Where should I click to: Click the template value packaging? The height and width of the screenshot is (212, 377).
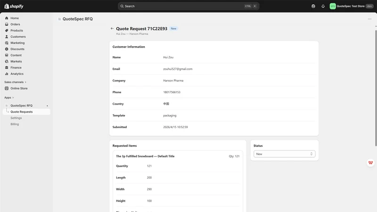(170, 115)
